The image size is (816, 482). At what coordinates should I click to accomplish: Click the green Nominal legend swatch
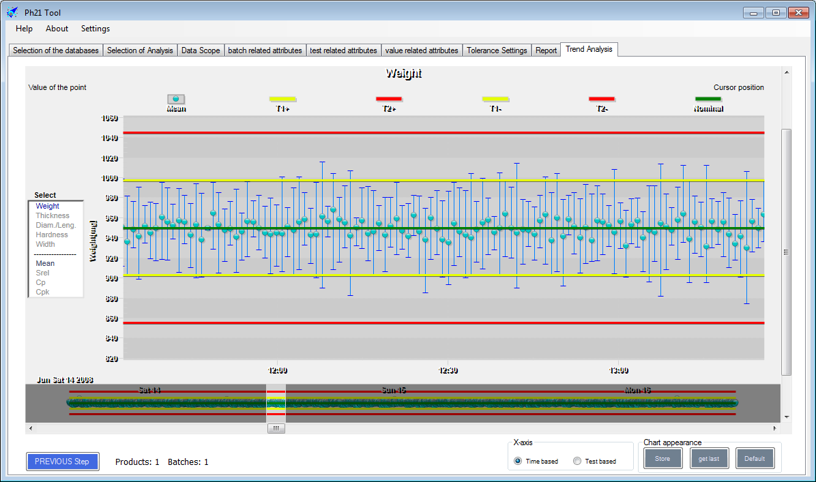click(708, 99)
